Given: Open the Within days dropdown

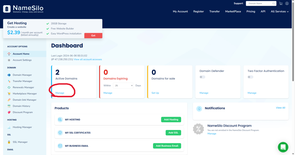Looking at the screenshot, I should 123,85.
